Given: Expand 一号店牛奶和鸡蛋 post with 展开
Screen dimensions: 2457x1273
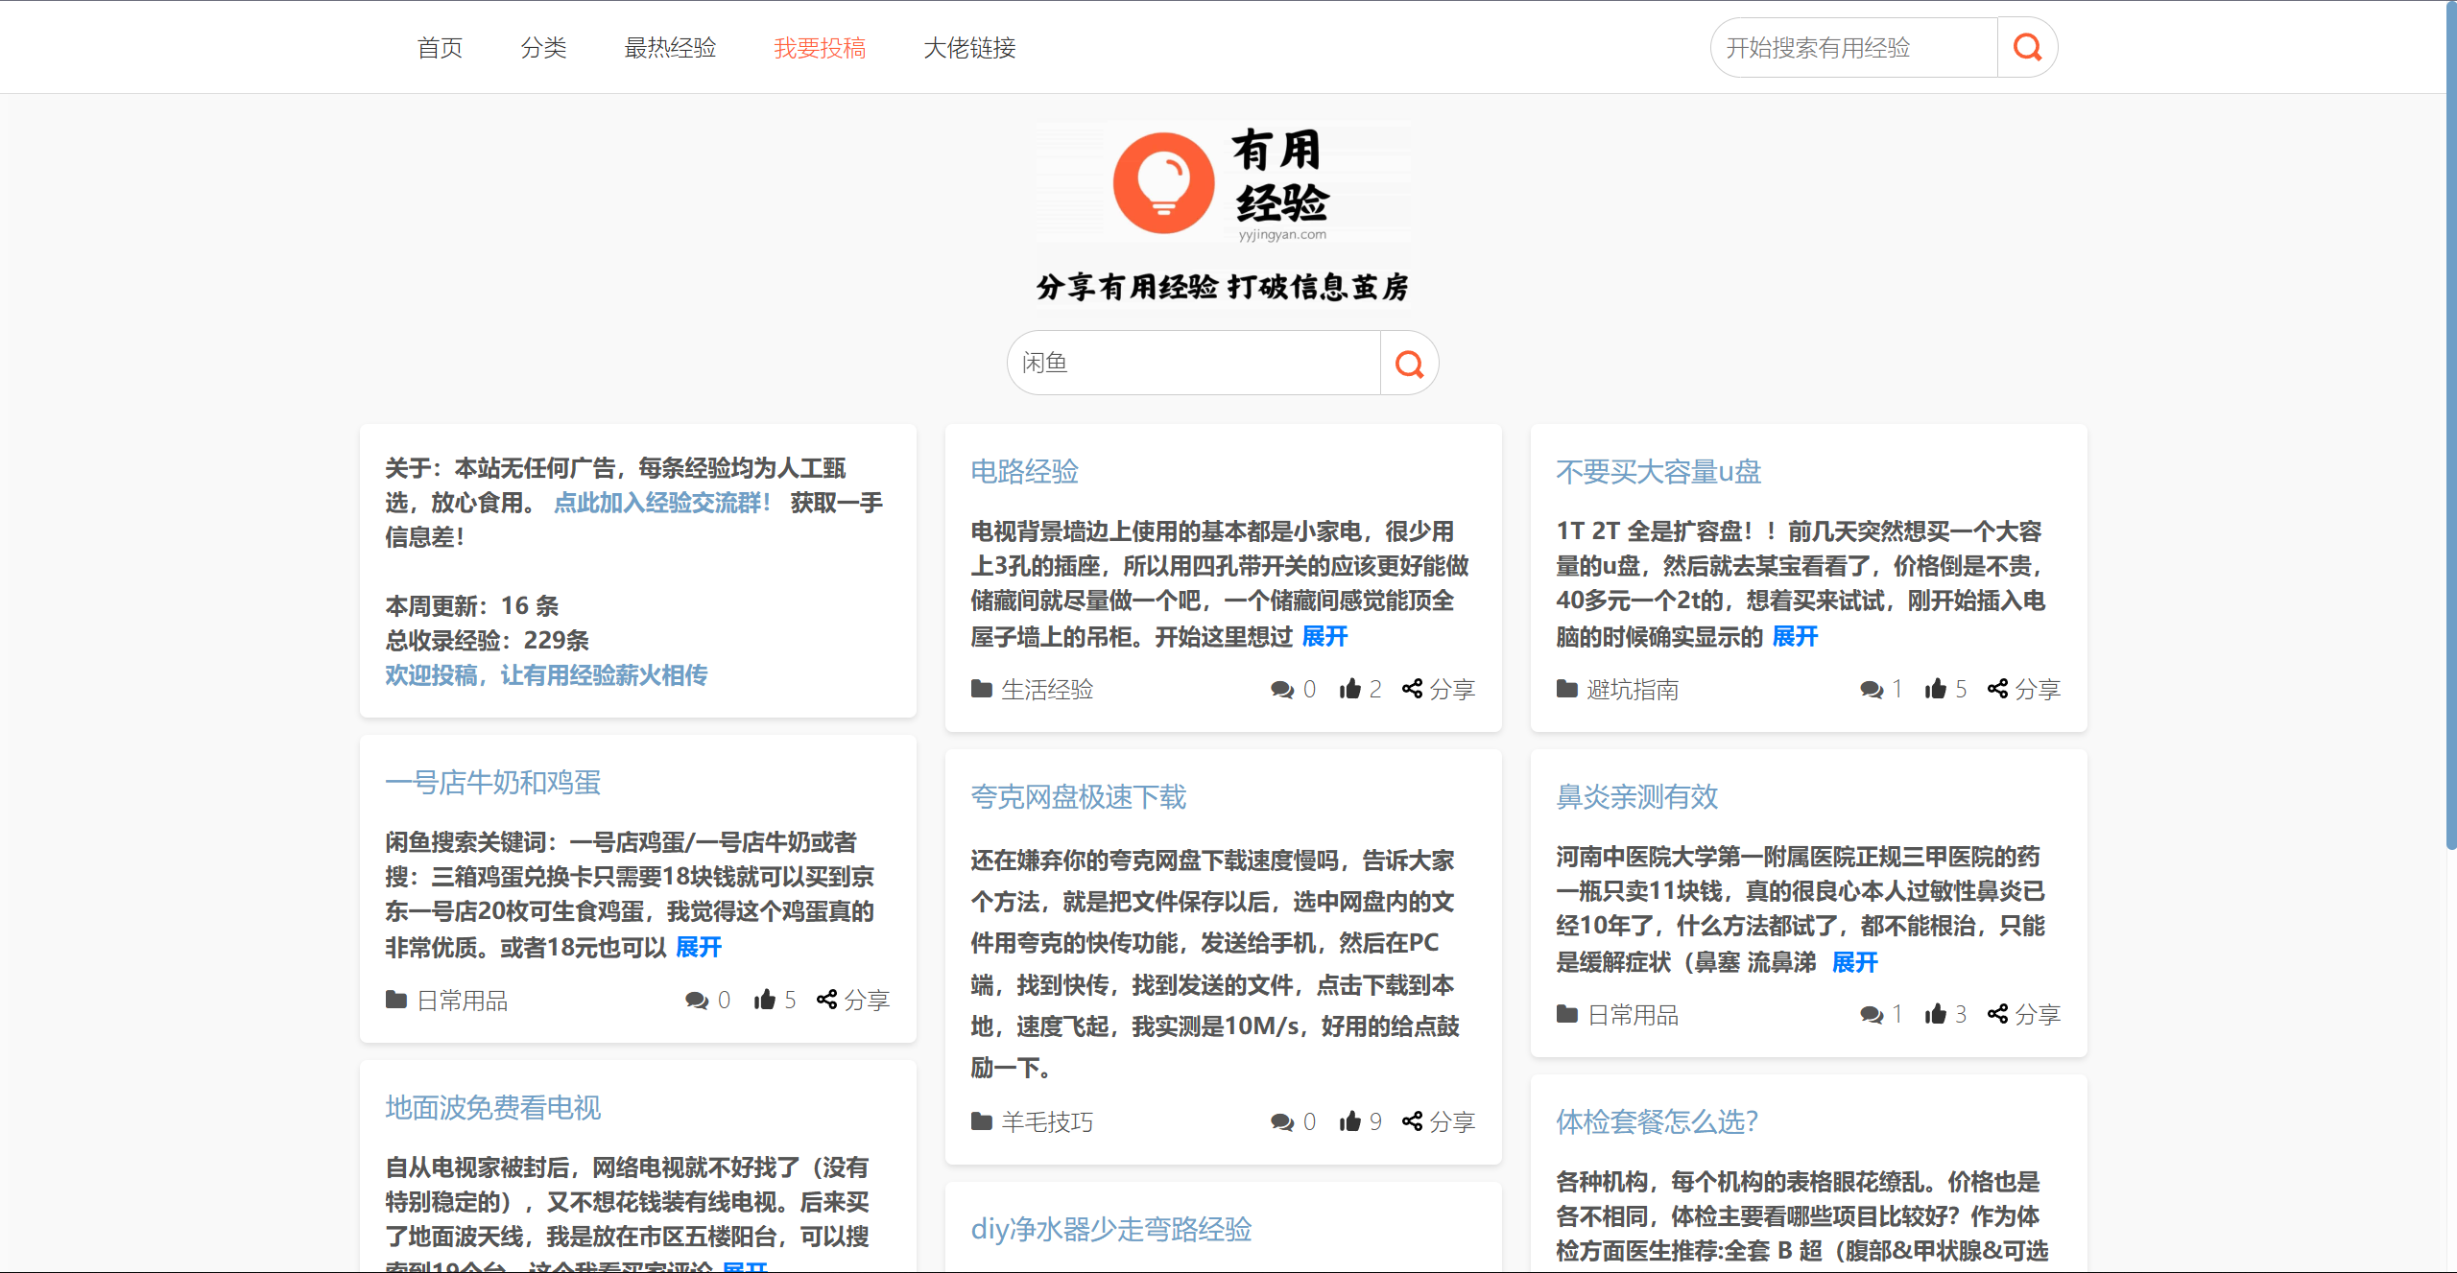Looking at the screenshot, I should click(x=699, y=947).
